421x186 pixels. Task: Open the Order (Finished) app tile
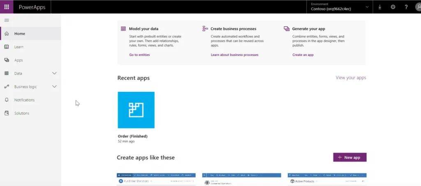click(136, 110)
